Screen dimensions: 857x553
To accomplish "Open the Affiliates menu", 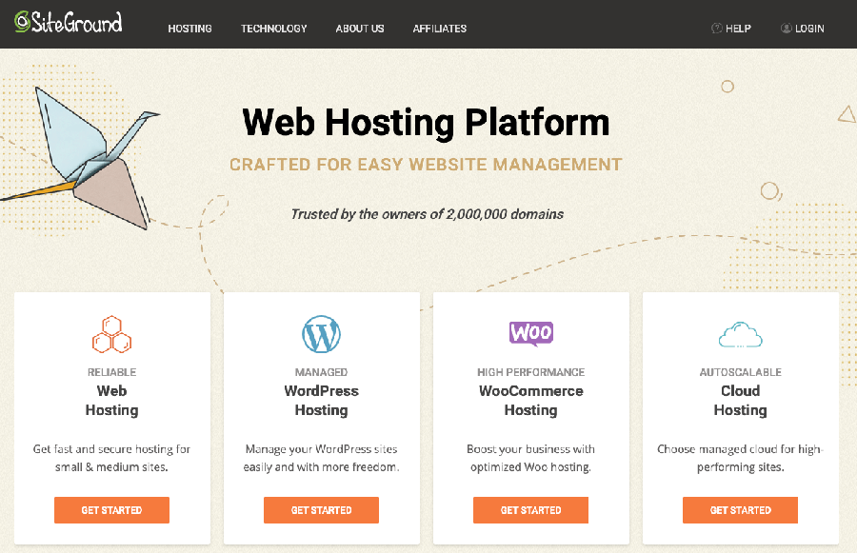I will (x=439, y=29).
